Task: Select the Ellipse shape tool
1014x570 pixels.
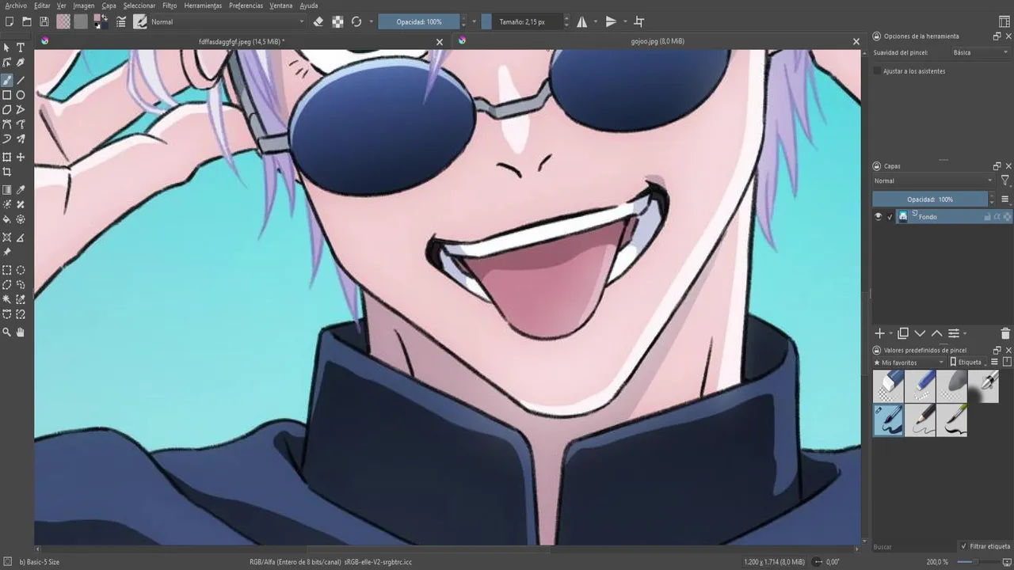Action: click(x=21, y=95)
